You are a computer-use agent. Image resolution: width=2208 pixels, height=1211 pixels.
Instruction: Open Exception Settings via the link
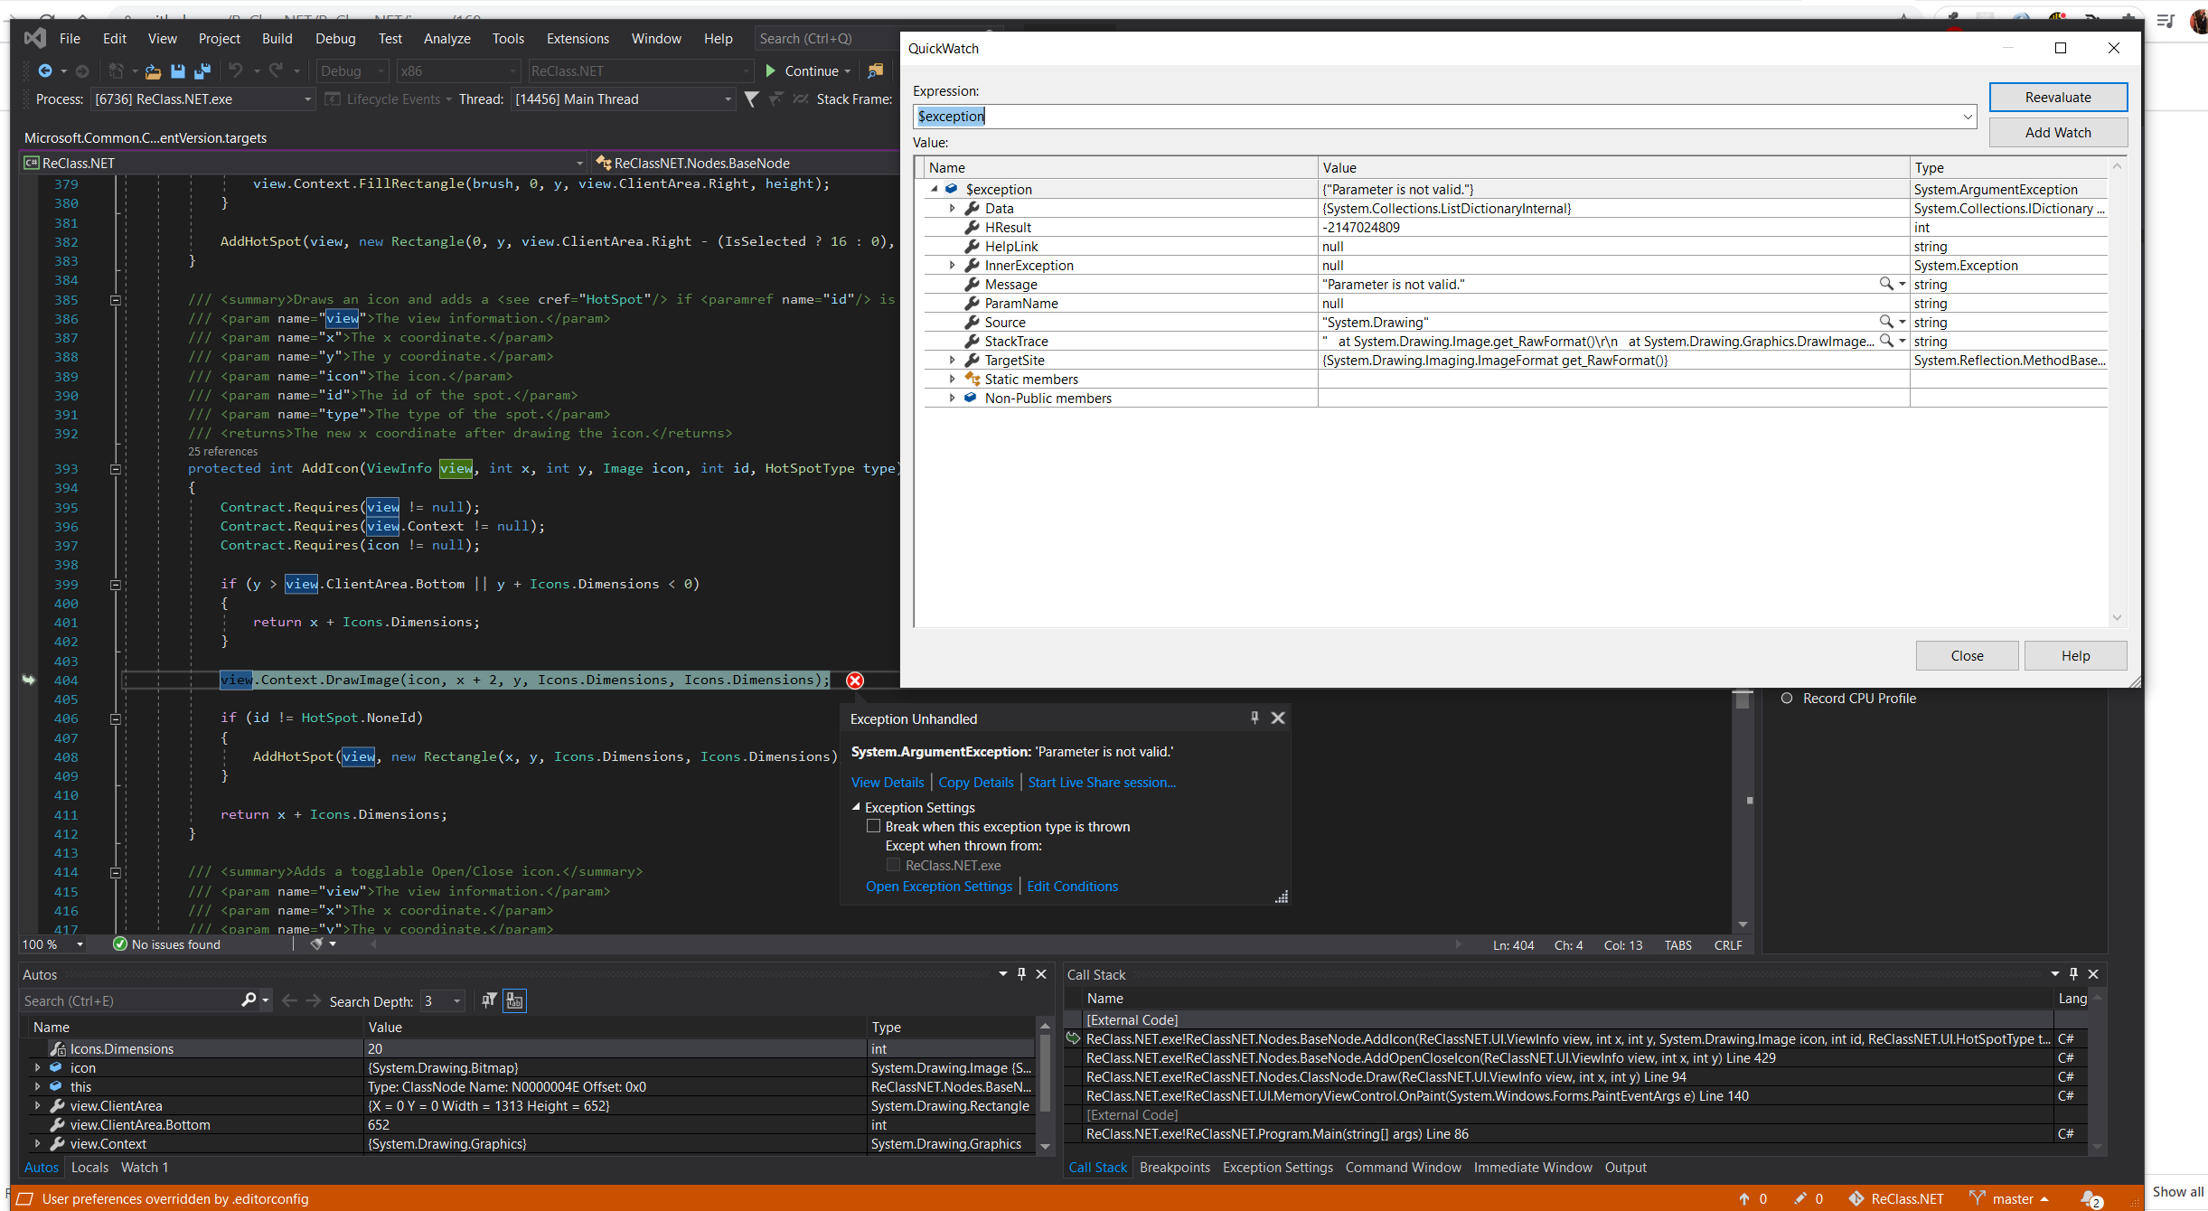(938, 886)
